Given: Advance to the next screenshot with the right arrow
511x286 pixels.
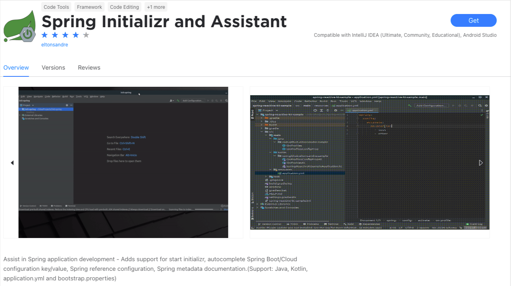Looking at the screenshot, I should tap(481, 163).
